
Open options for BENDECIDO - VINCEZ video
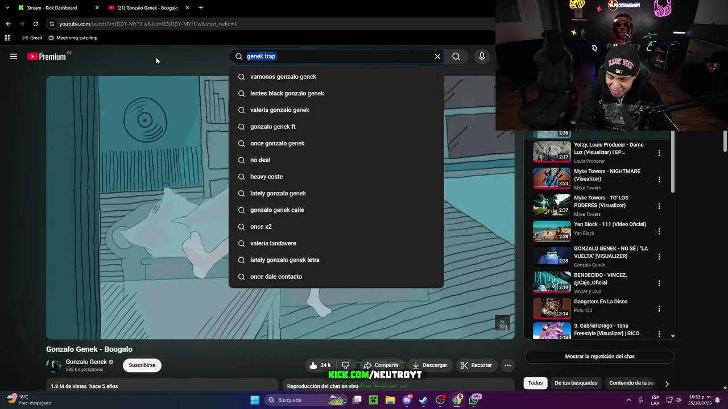659,283
